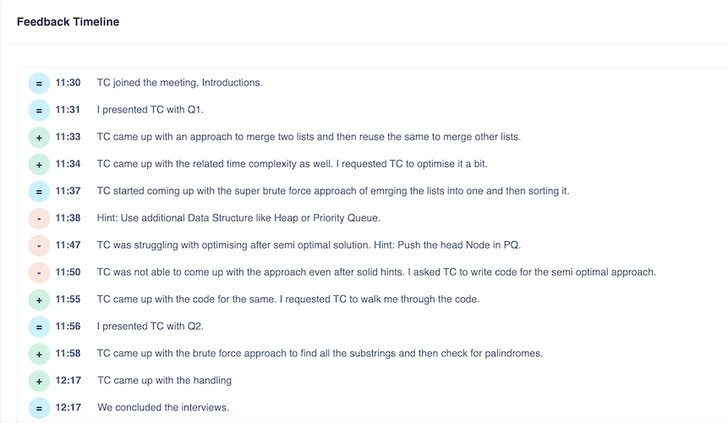The width and height of the screenshot is (728, 423).
Task: Click the Feedback Timeline heading
Action: coord(68,22)
